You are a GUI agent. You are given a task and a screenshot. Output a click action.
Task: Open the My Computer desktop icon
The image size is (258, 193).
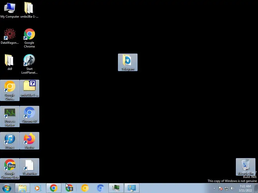pyautogui.click(x=10, y=10)
